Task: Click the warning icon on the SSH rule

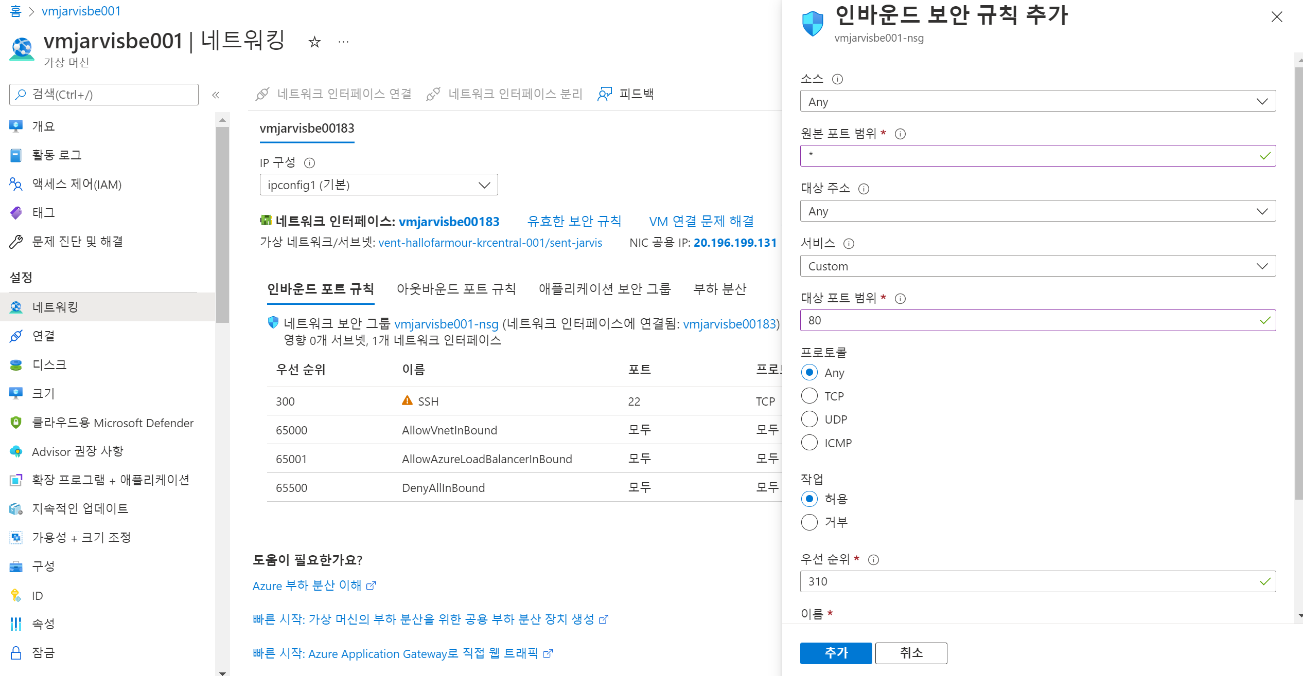Action: tap(407, 400)
